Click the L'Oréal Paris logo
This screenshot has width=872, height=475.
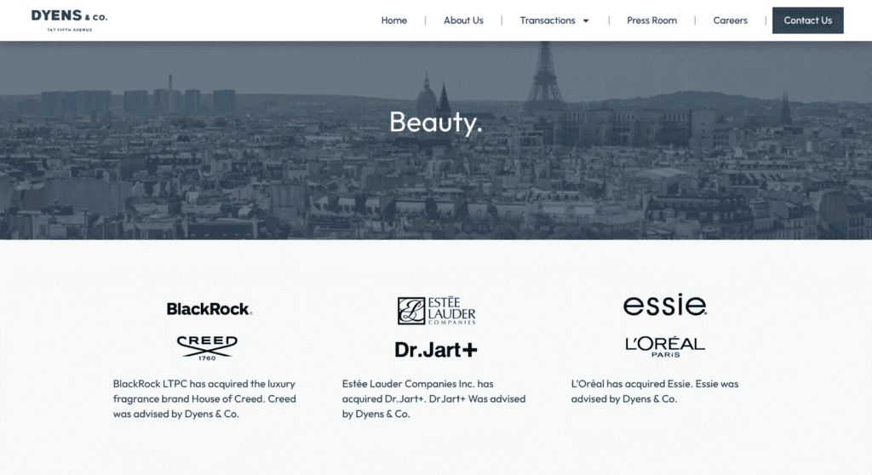pos(665,346)
